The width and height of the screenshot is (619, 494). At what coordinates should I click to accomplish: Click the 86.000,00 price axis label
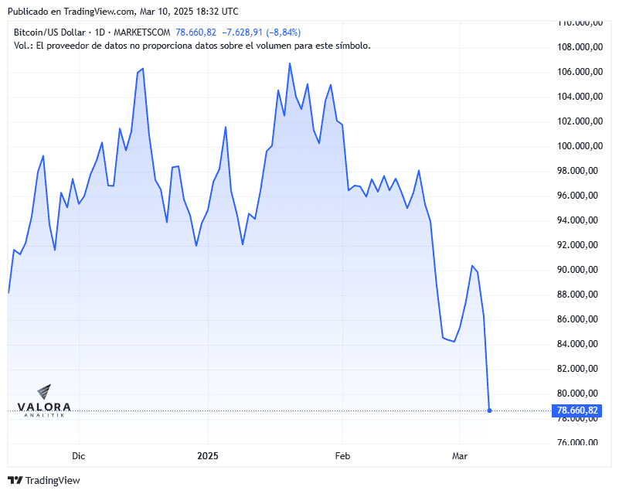tap(577, 319)
